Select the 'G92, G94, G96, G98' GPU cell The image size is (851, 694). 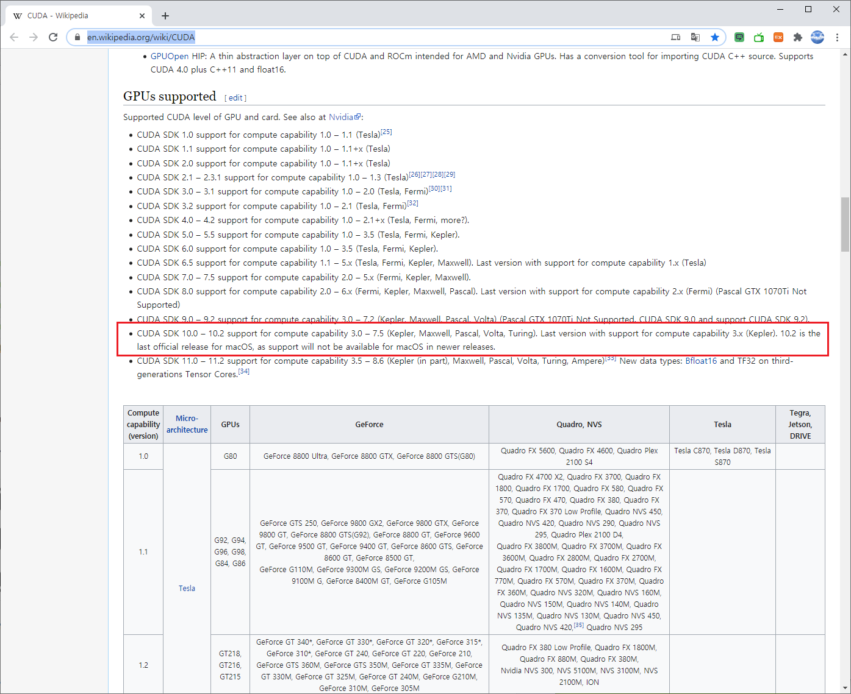tap(230, 552)
